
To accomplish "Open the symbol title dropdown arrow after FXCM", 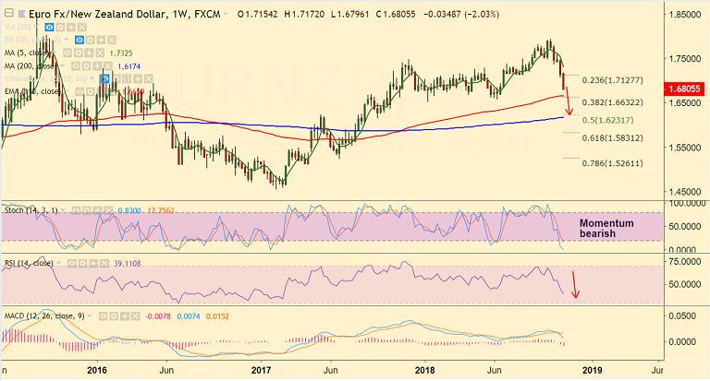I will click(226, 14).
